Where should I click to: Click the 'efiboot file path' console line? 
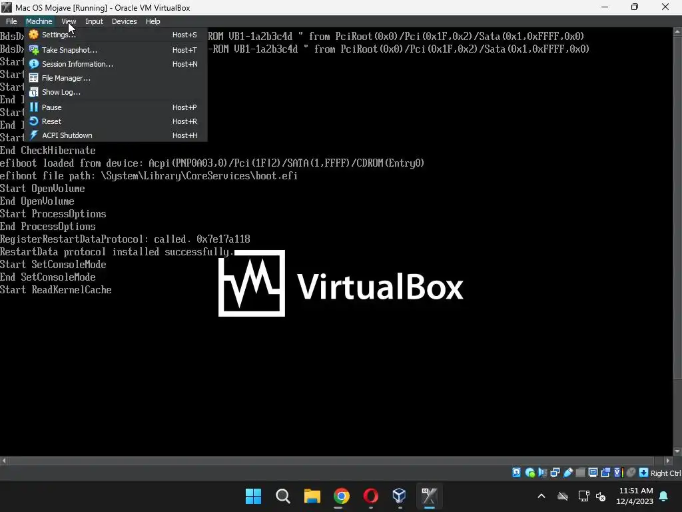[149, 176]
